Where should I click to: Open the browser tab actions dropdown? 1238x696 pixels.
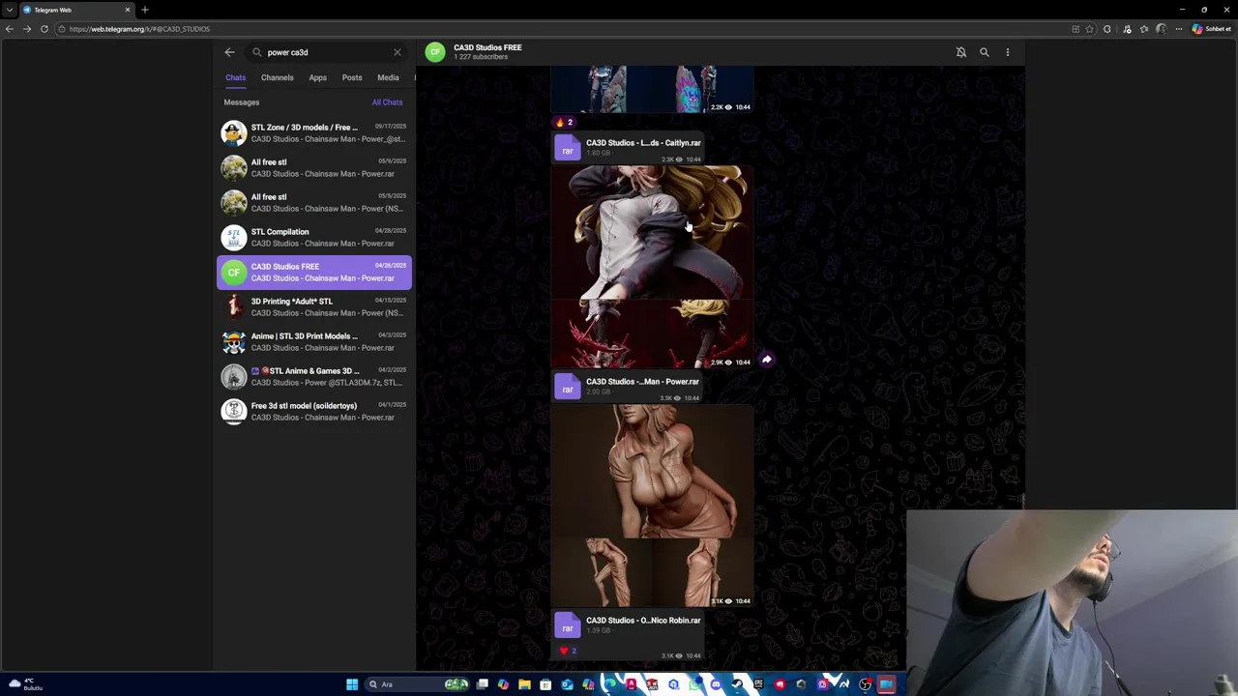pos(9,10)
